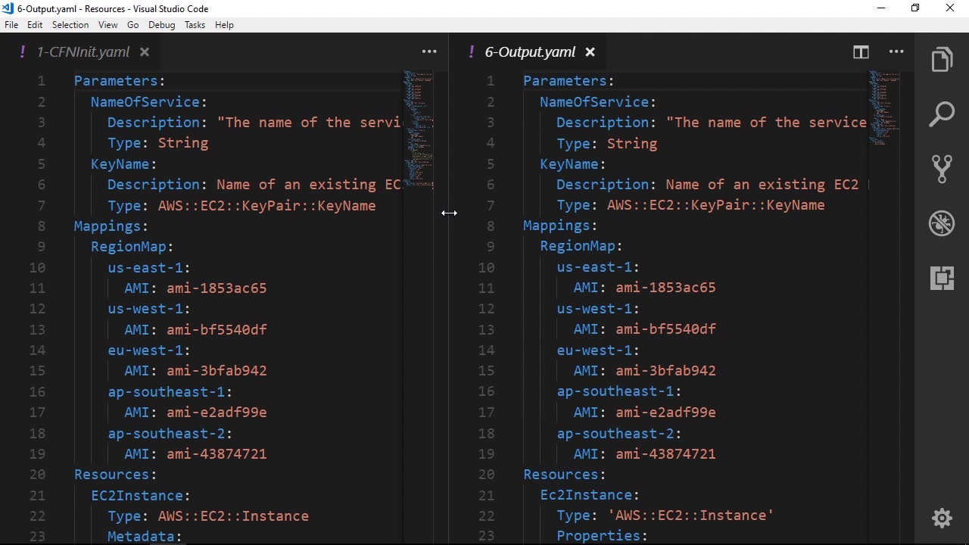This screenshot has height=545, width=969.
Task: Click the minimap of 6-Output.yaml editor
Action: coord(884,307)
